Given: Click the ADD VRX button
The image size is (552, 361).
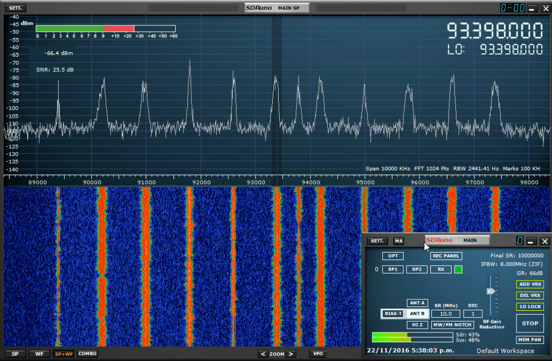Looking at the screenshot, I should point(530,284).
